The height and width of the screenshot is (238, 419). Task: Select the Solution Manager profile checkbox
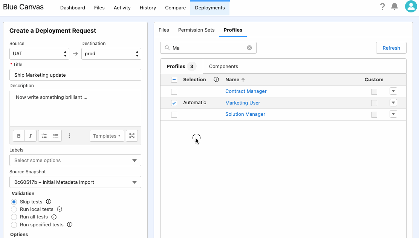click(x=174, y=115)
